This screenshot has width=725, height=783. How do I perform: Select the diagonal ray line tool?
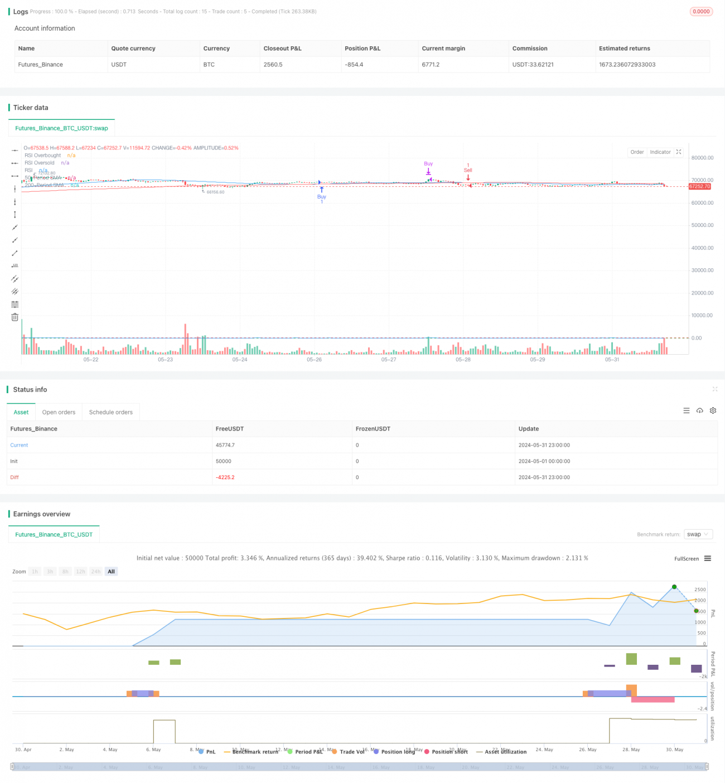[15, 240]
